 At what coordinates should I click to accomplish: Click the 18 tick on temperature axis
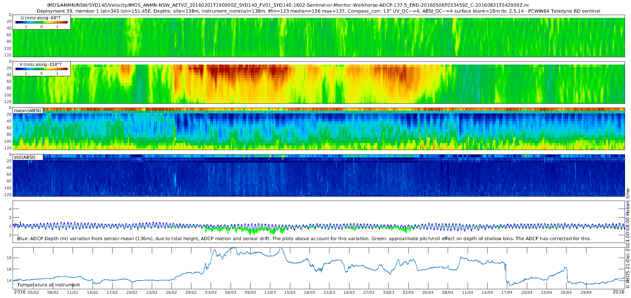click(9, 258)
